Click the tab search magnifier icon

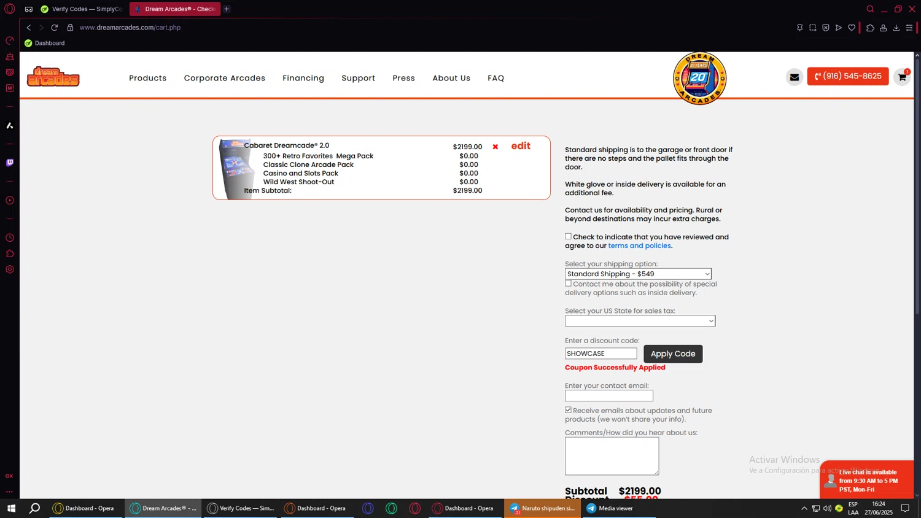click(870, 9)
